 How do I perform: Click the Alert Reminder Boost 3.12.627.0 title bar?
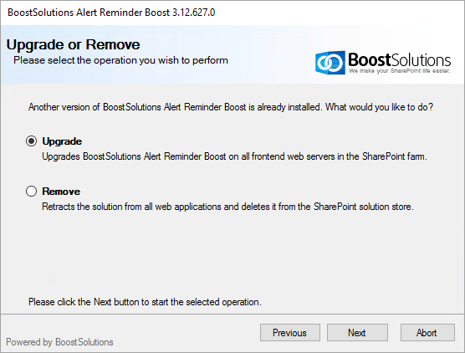(x=111, y=13)
